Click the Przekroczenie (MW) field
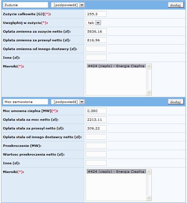 pyautogui.click(x=96, y=146)
